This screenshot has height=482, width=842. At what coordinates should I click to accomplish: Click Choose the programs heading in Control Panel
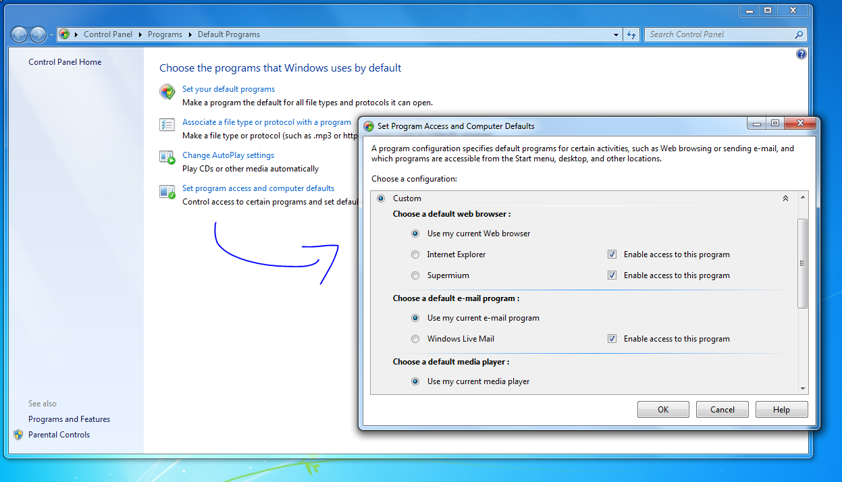pos(280,68)
